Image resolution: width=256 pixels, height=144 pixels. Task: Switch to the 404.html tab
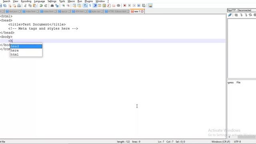point(79,12)
